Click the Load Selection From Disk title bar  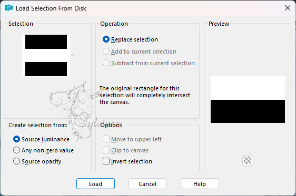click(x=148, y=8)
